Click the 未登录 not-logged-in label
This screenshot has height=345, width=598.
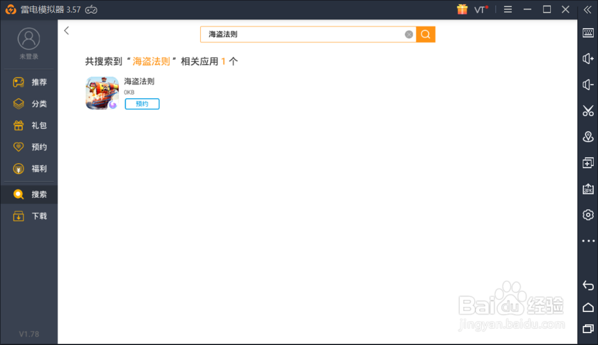29,56
